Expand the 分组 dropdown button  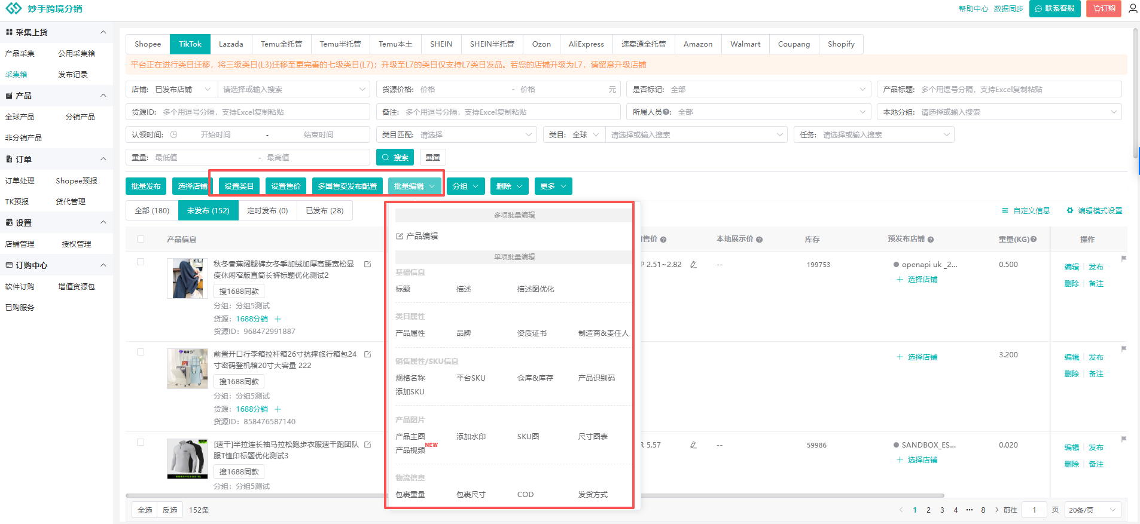[465, 186]
